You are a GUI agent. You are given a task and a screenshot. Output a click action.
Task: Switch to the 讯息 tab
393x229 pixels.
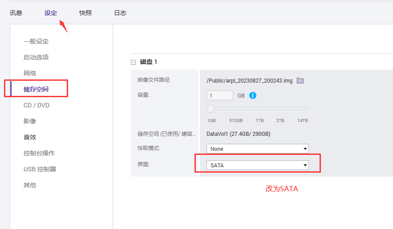click(16, 13)
